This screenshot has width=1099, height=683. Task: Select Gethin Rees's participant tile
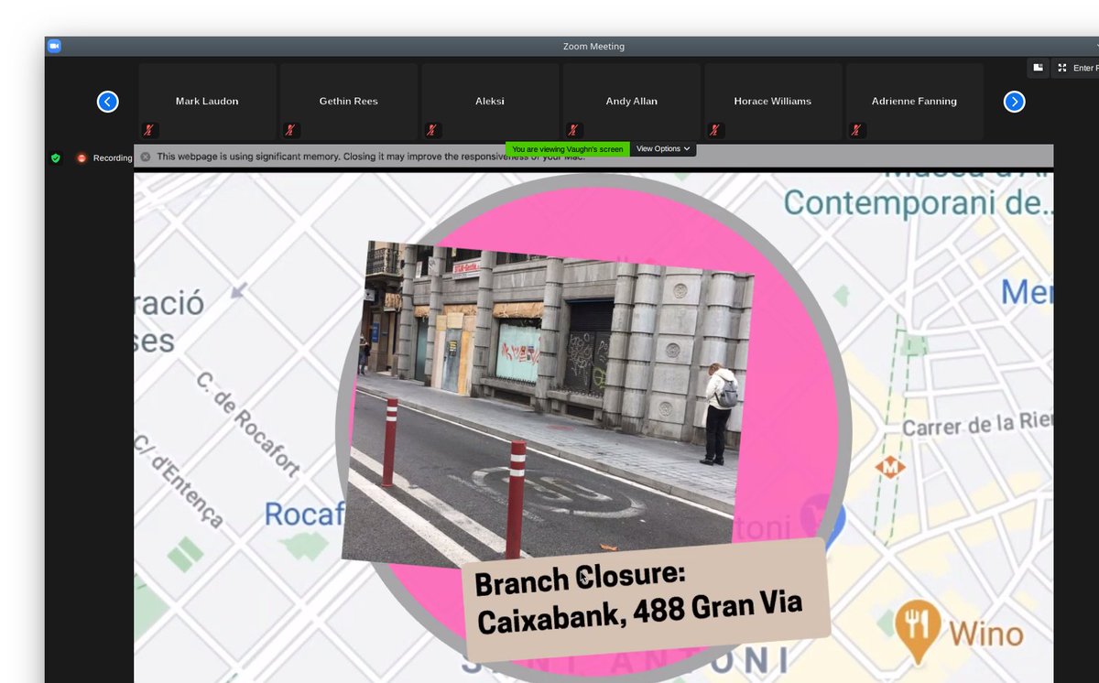pyautogui.click(x=348, y=102)
